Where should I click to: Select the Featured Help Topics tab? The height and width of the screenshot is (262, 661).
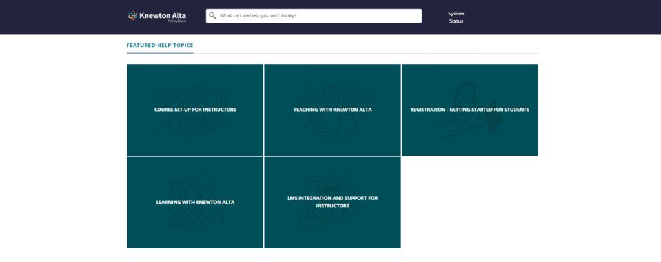point(160,45)
